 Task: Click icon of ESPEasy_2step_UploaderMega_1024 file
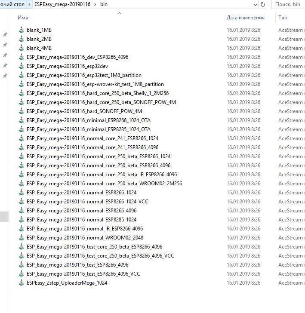(x=22, y=283)
